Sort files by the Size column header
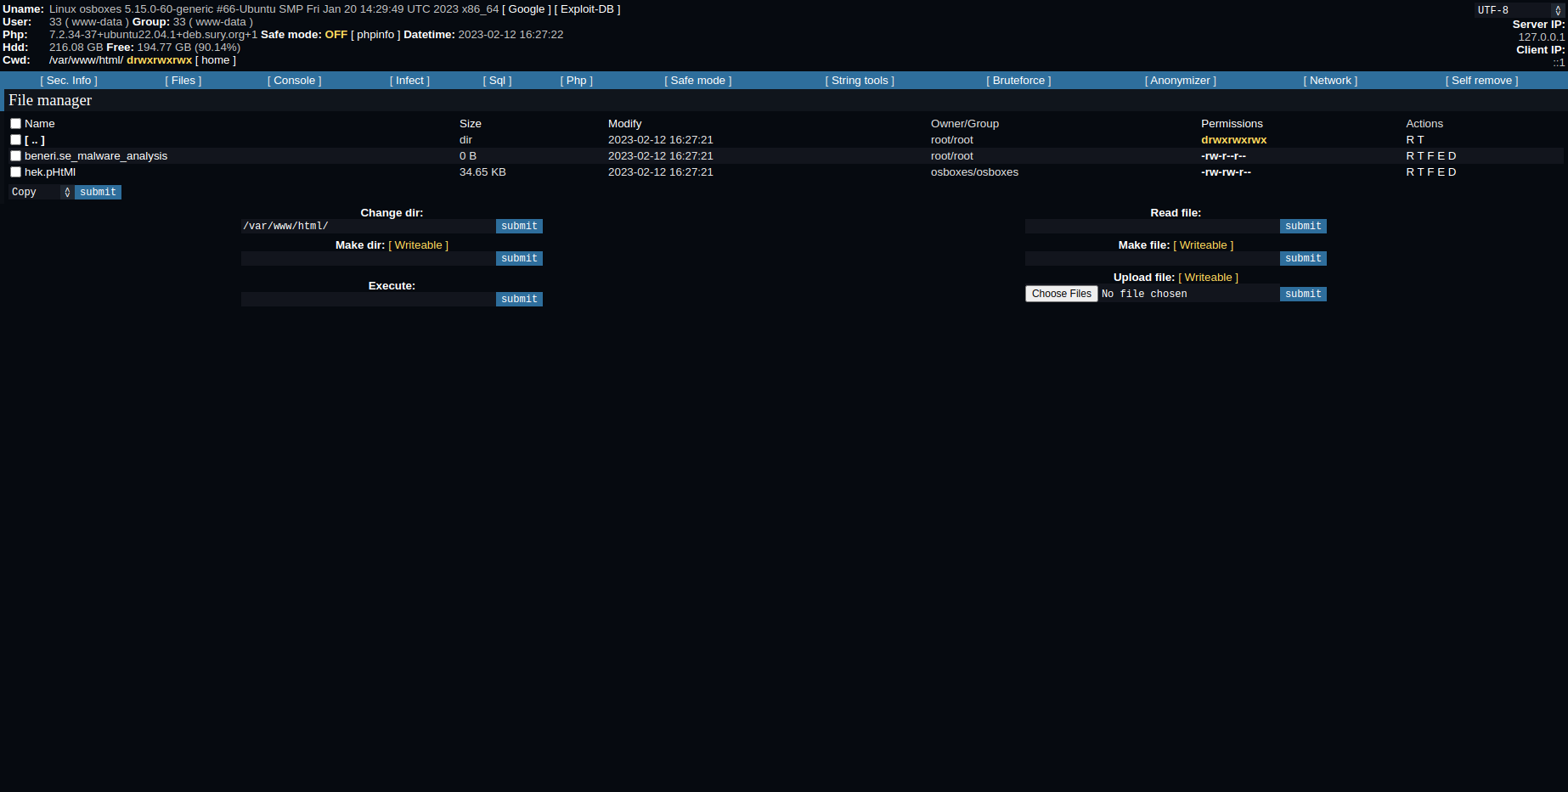 point(471,124)
